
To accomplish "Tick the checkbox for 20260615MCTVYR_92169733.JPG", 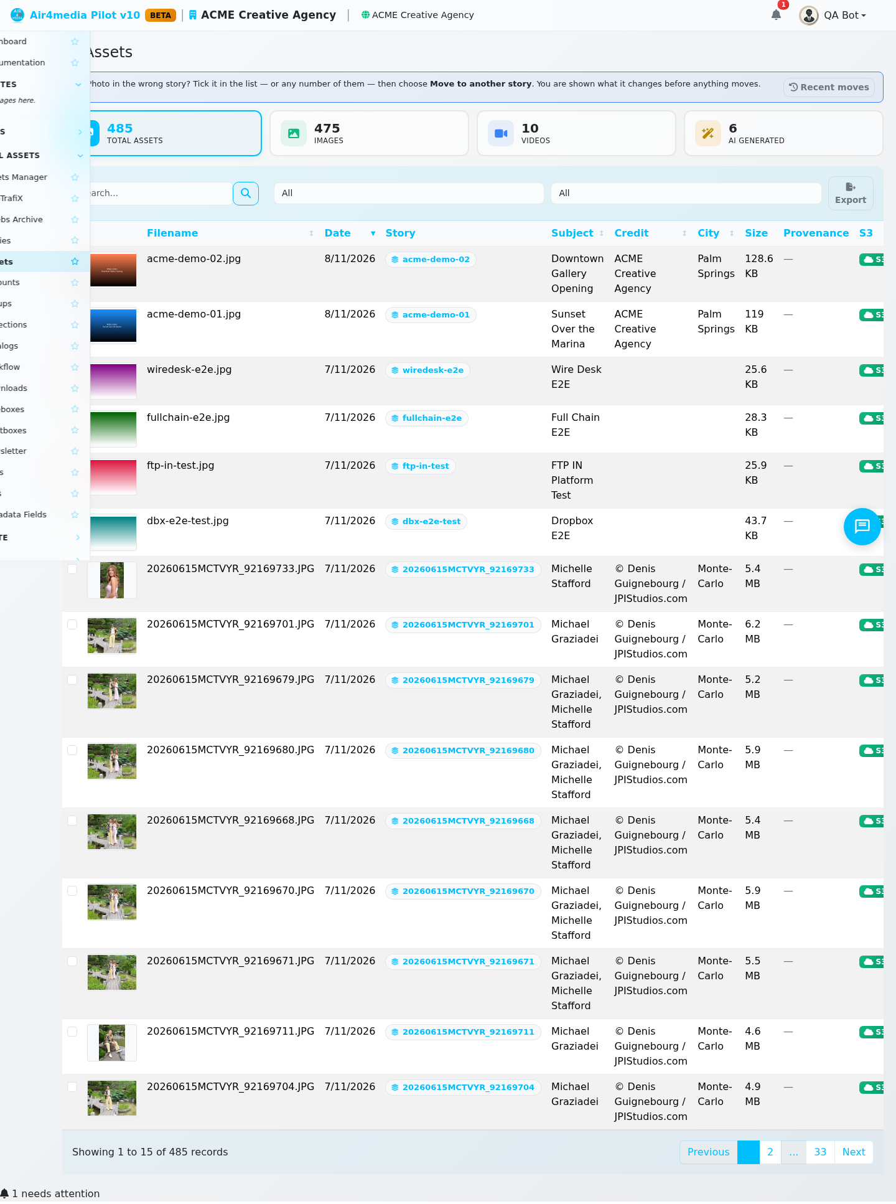I will point(72,569).
